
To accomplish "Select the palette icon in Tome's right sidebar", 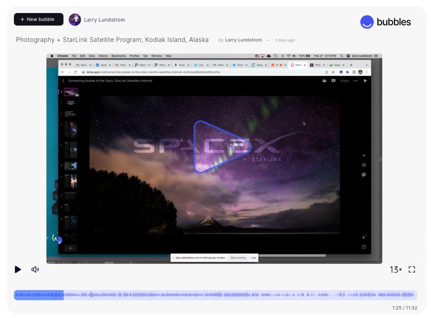I will pos(364,175).
